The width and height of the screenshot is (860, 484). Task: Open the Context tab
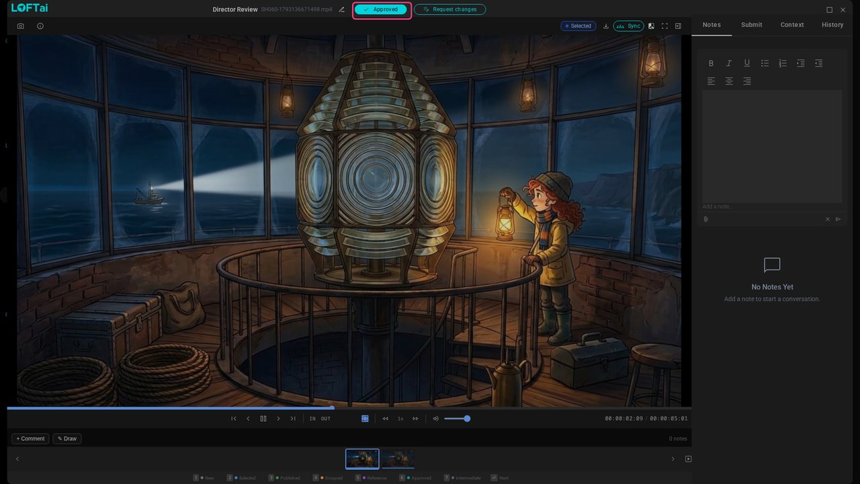coord(792,25)
